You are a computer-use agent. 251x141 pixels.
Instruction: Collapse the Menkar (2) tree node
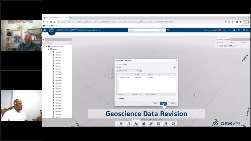[x=49, y=49]
